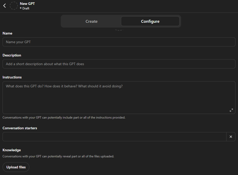Screen dimensions: 238x175
Task: Expand the Instructions editor with the arrows icon
Action: pyautogui.click(x=231, y=110)
